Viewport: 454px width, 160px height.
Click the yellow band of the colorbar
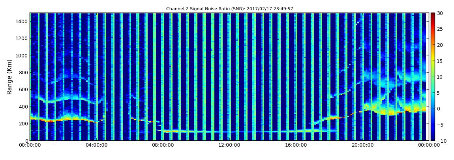[x=433, y=59]
